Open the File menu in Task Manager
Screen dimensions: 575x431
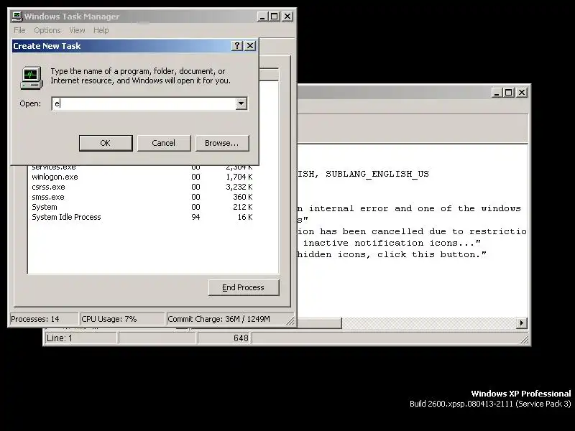(x=19, y=30)
